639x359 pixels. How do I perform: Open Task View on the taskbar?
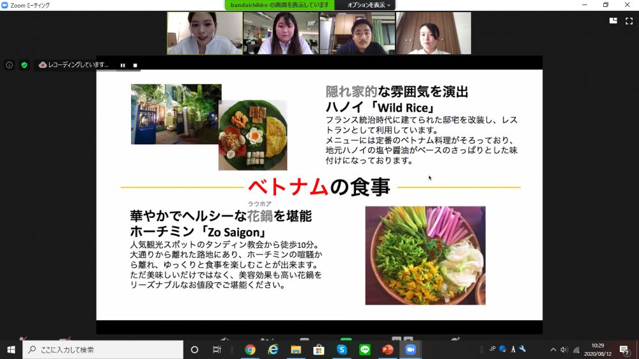(x=217, y=349)
